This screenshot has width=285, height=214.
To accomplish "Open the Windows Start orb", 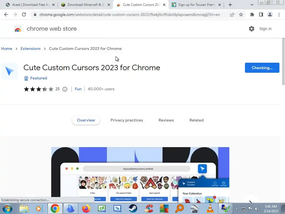I will click(x=8, y=208).
